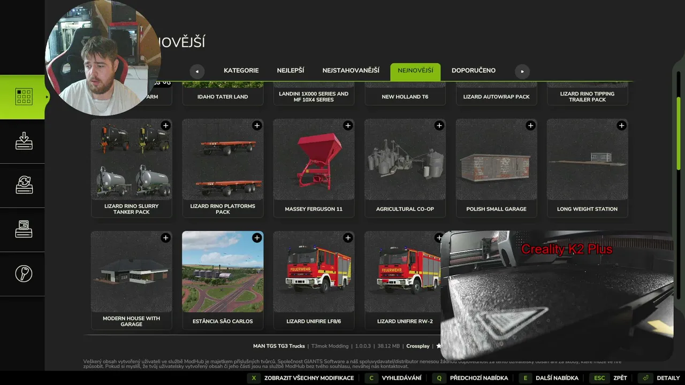Screen dimensions: 685x385
Task: Click the plus icon on Estância São Carlos
Action: point(257,238)
